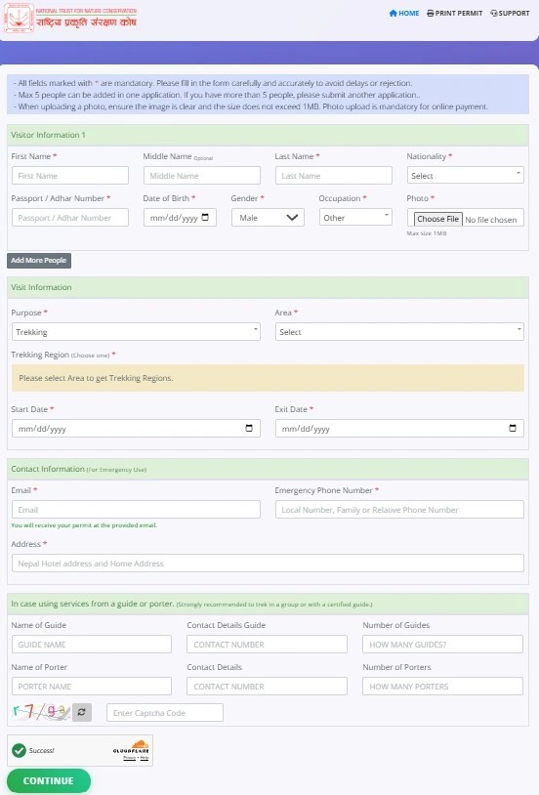Image resolution: width=539 pixels, height=795 pixels.
Task: Click the Cloudflare Success checkmark
Action: (19, 750)
